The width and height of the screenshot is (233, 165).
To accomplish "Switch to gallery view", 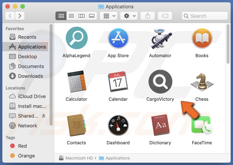I will pyautogui.click(x=92, y=16).
